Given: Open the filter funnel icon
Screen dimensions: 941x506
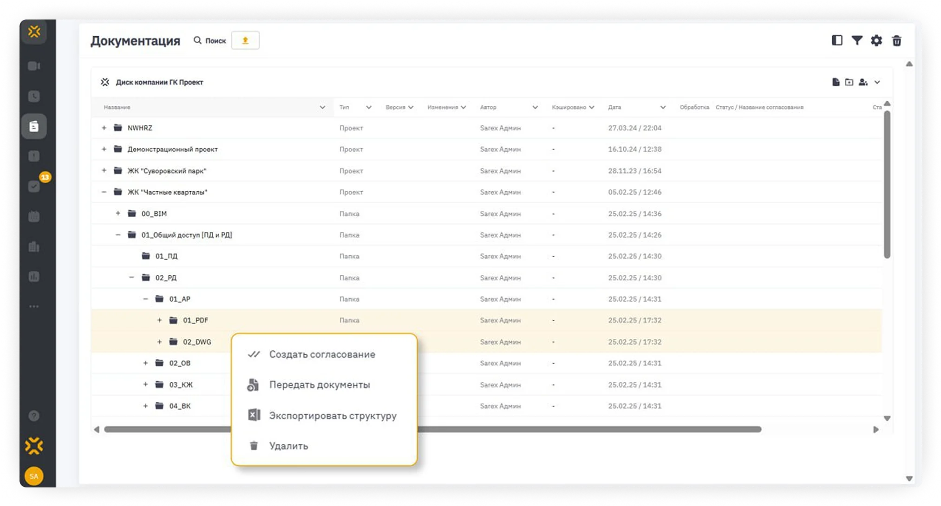Looking at the screenshot, I should (x=856, y=40).
